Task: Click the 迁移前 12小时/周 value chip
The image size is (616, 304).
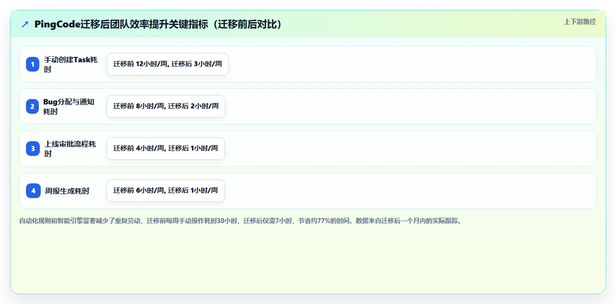Action: pyautogui.click(x=167, y=64)
